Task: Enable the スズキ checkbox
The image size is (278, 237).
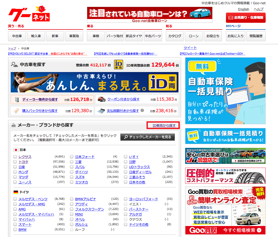Action: [72, 177]
